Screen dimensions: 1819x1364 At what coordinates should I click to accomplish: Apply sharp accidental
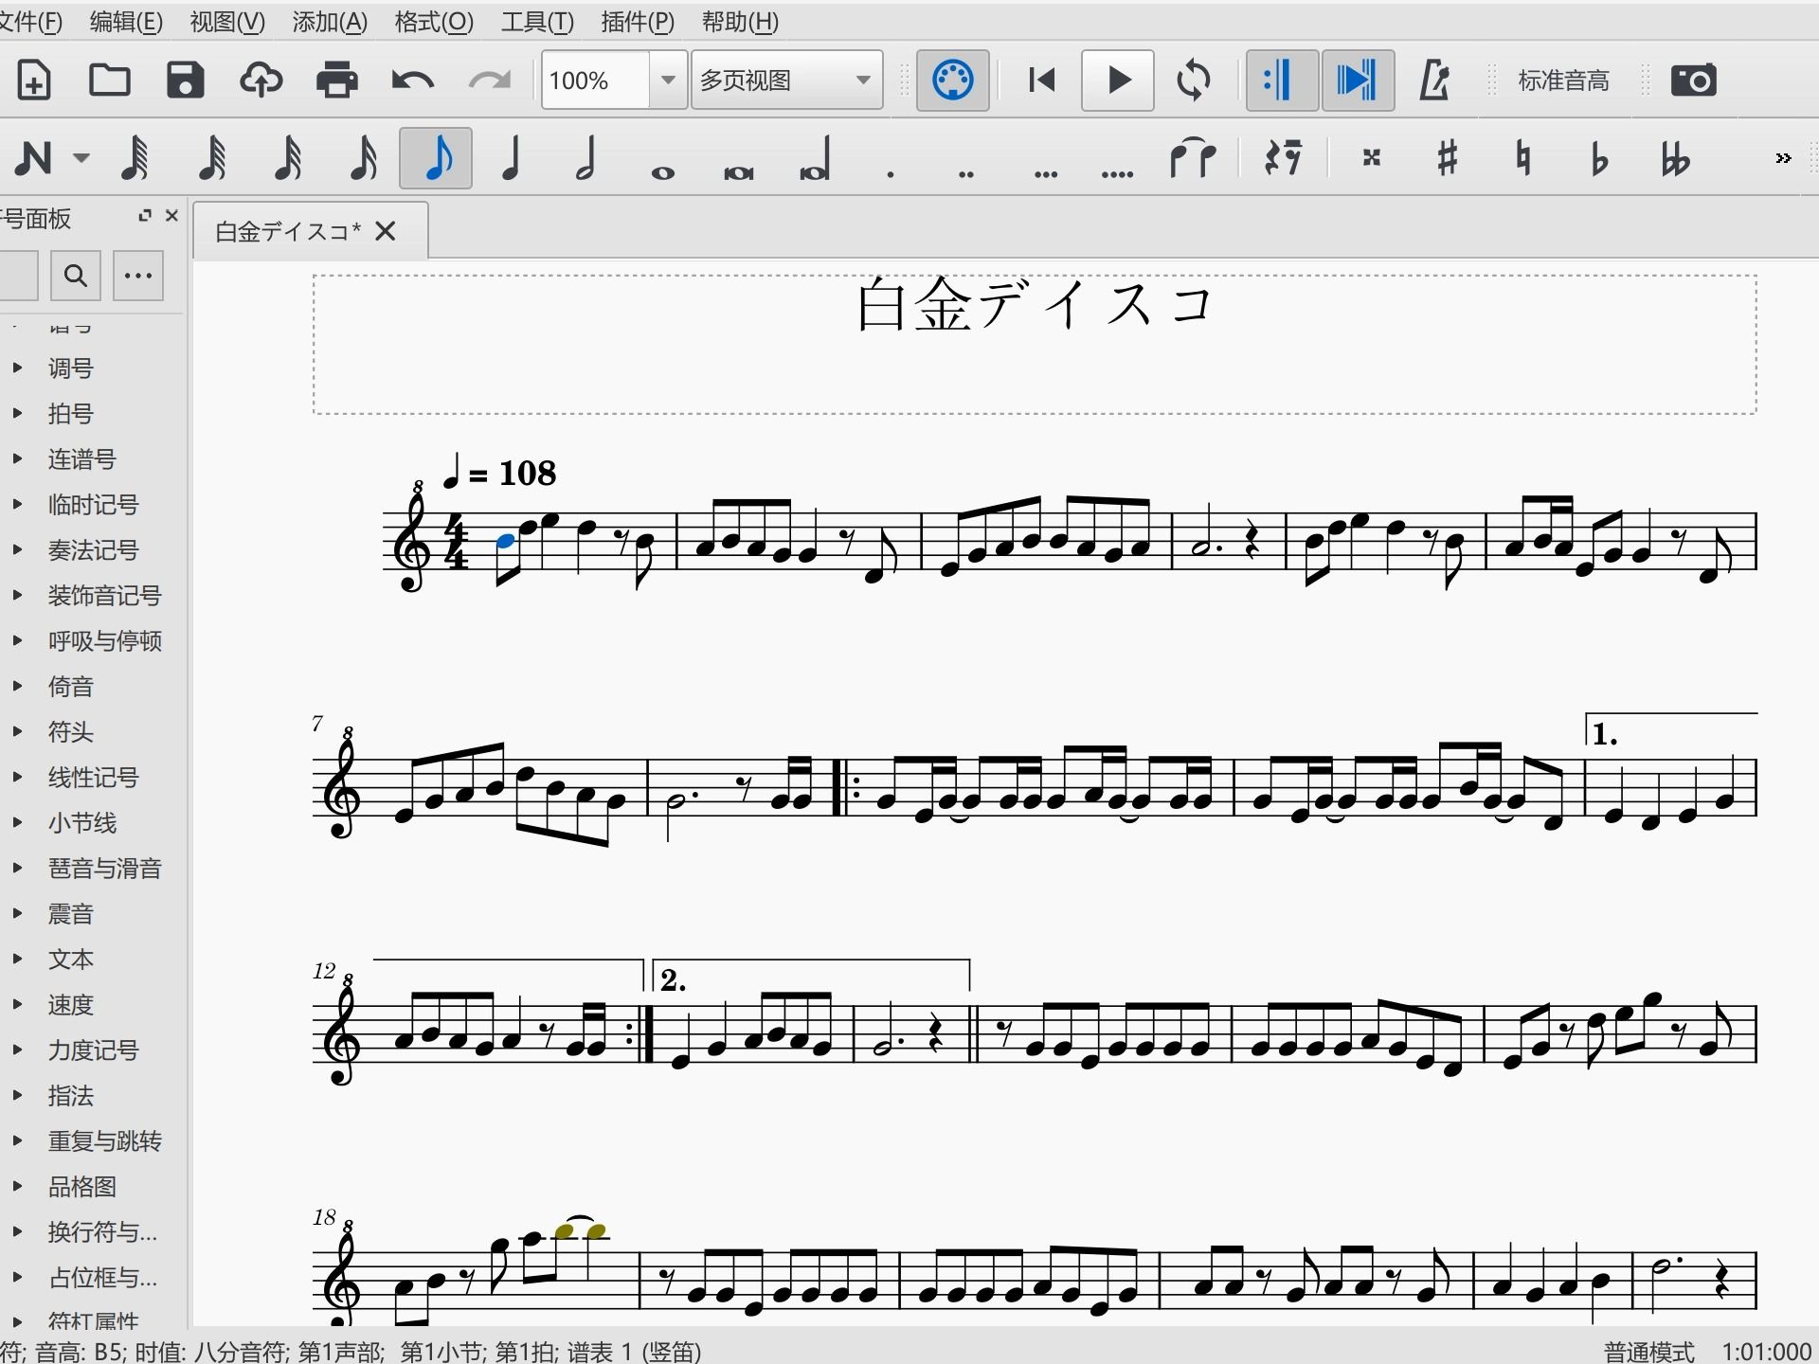(1447, 158)
